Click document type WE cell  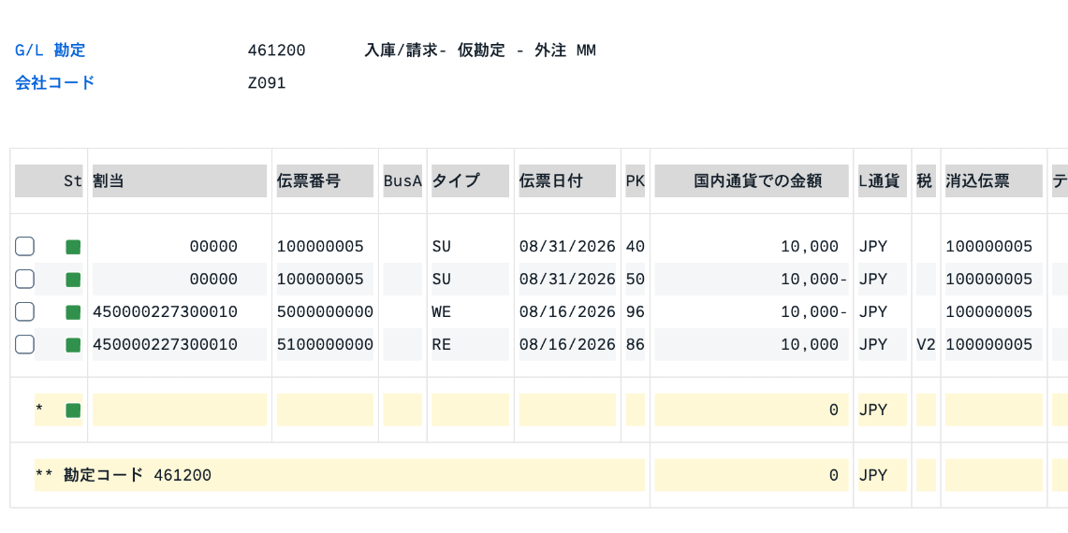tap(442, 311)
